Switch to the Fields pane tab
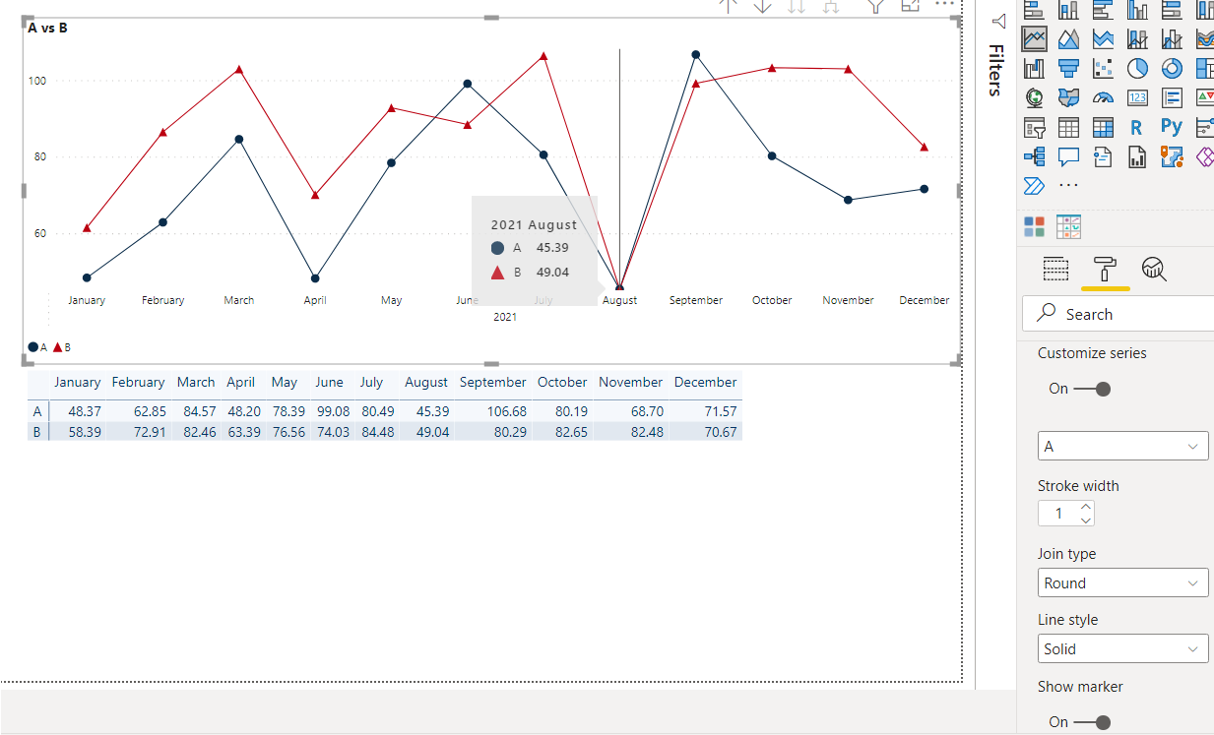Image resolution: width=1214 pixels, height=735 pixels. (x=1055, y=269)
